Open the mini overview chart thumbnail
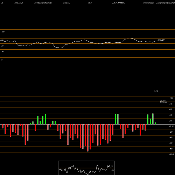The image size is (175, 175). [x=86, y=168]
